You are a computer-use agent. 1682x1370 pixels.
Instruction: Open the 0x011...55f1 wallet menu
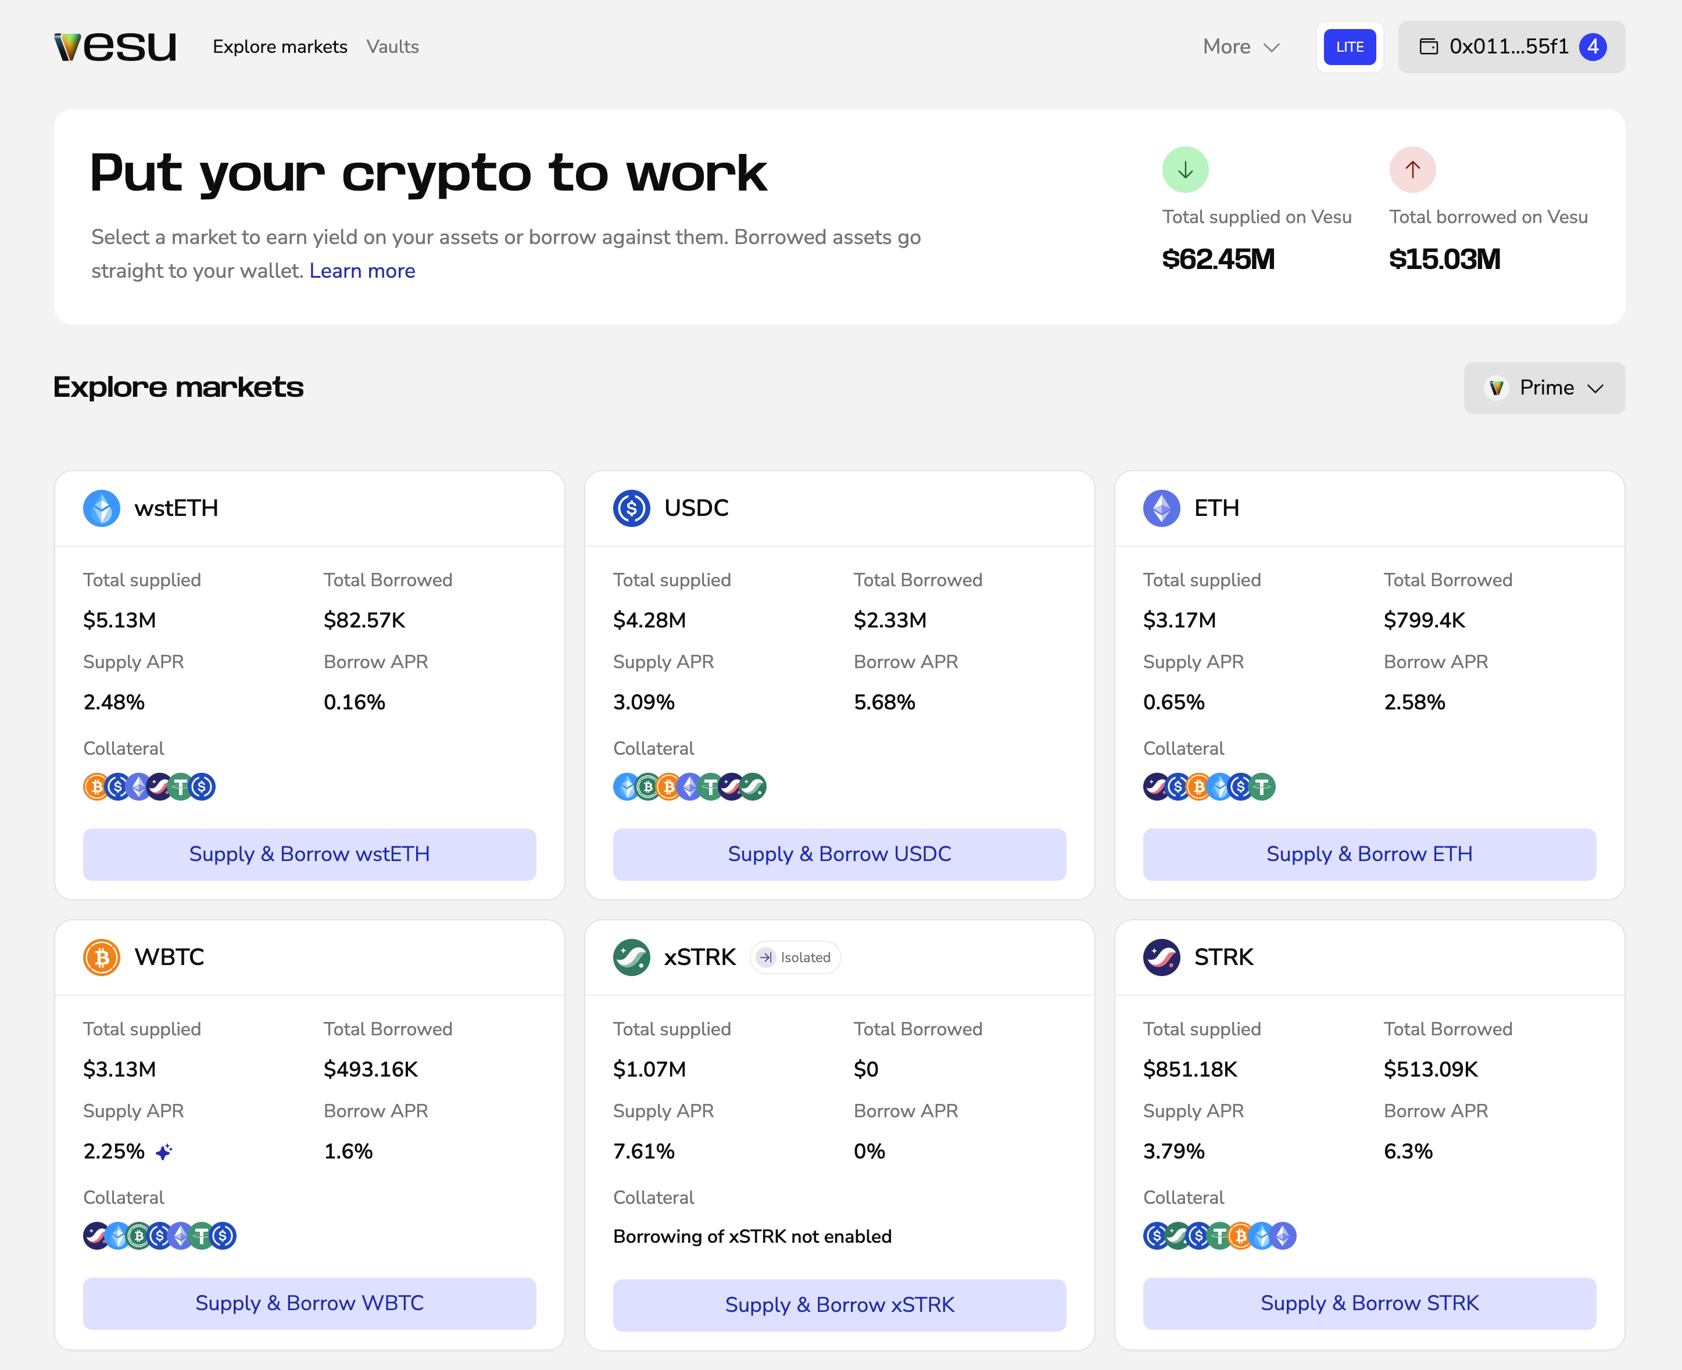pos(1512,46)
